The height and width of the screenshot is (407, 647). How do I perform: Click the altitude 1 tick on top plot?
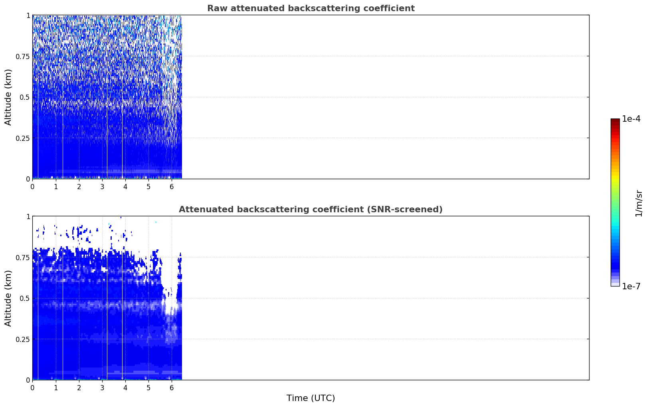click(x=28, y=15)
